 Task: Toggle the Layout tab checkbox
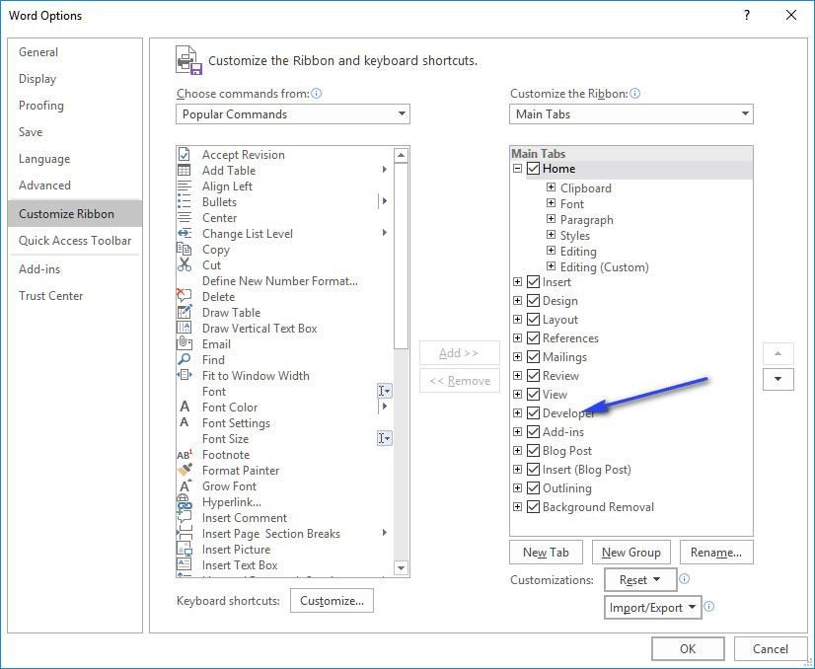coord(533,319)
